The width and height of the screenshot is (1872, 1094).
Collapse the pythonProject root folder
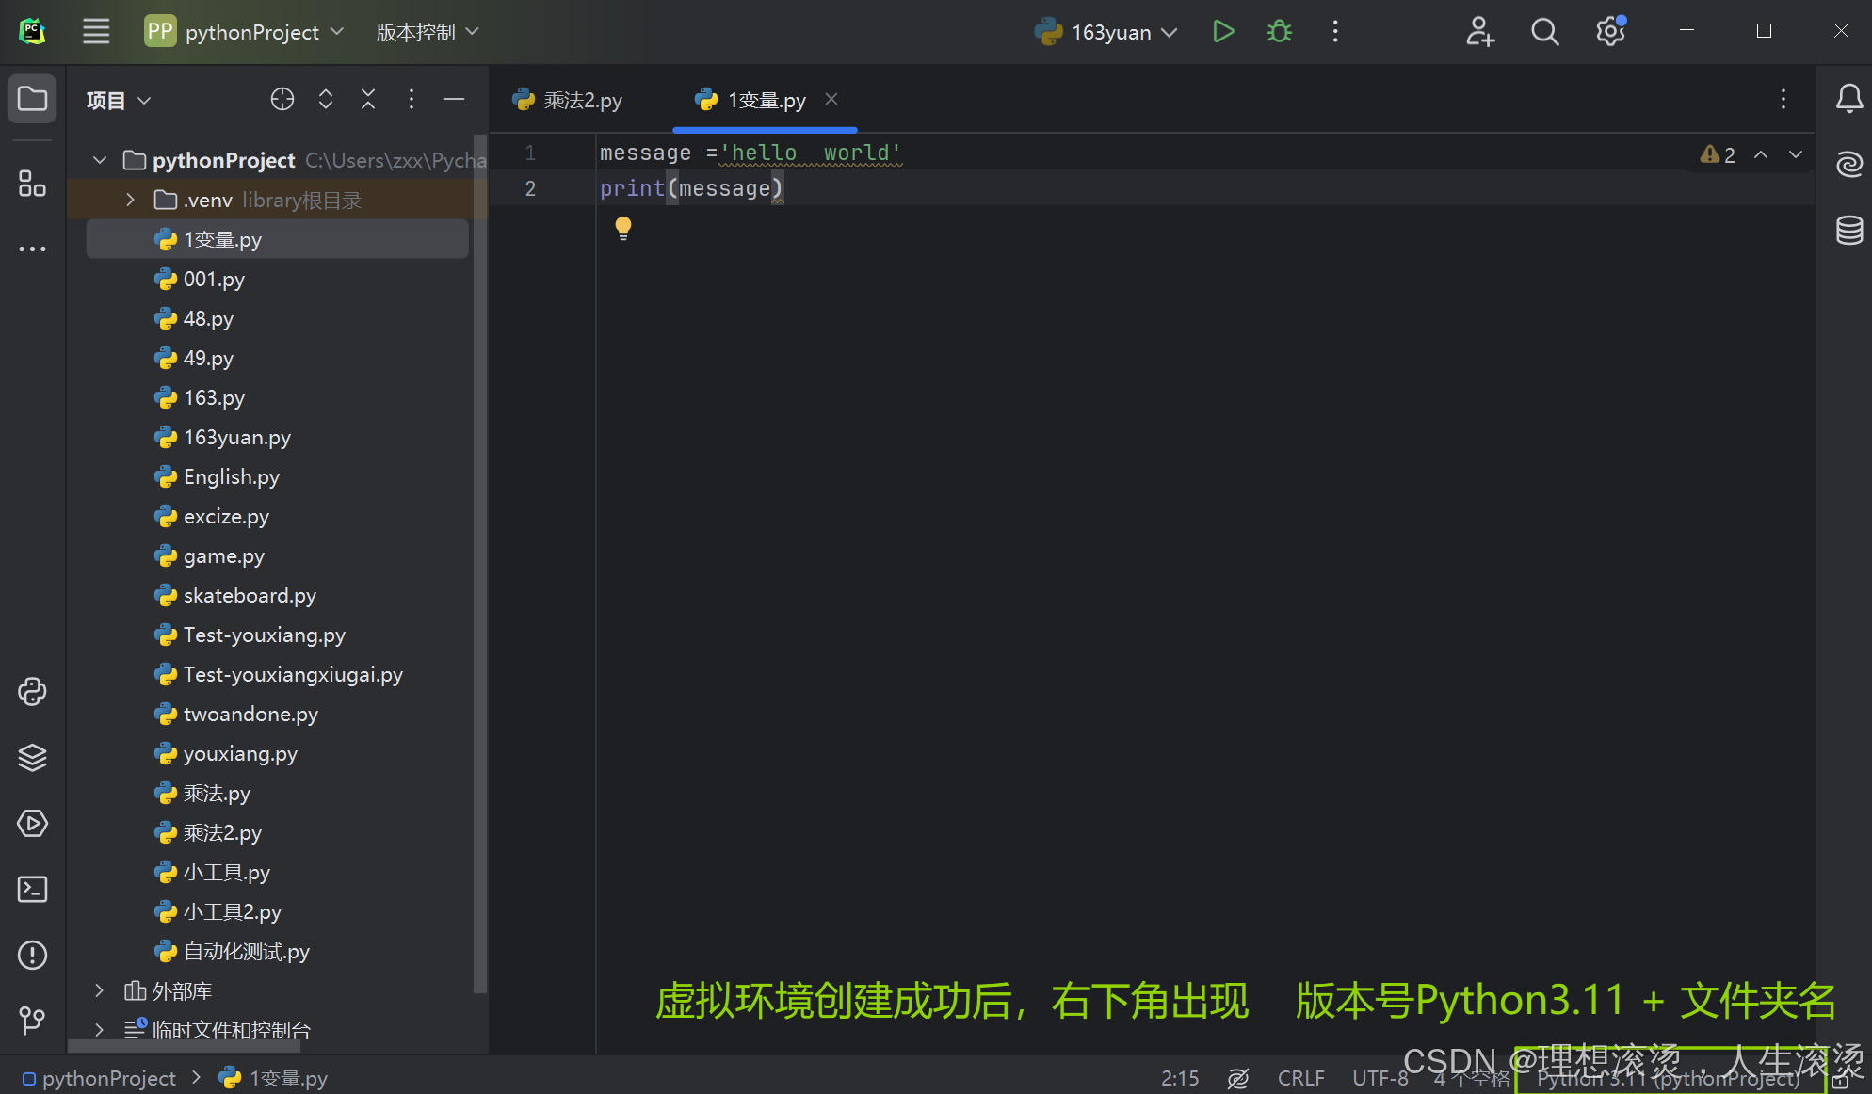point(100,160)
